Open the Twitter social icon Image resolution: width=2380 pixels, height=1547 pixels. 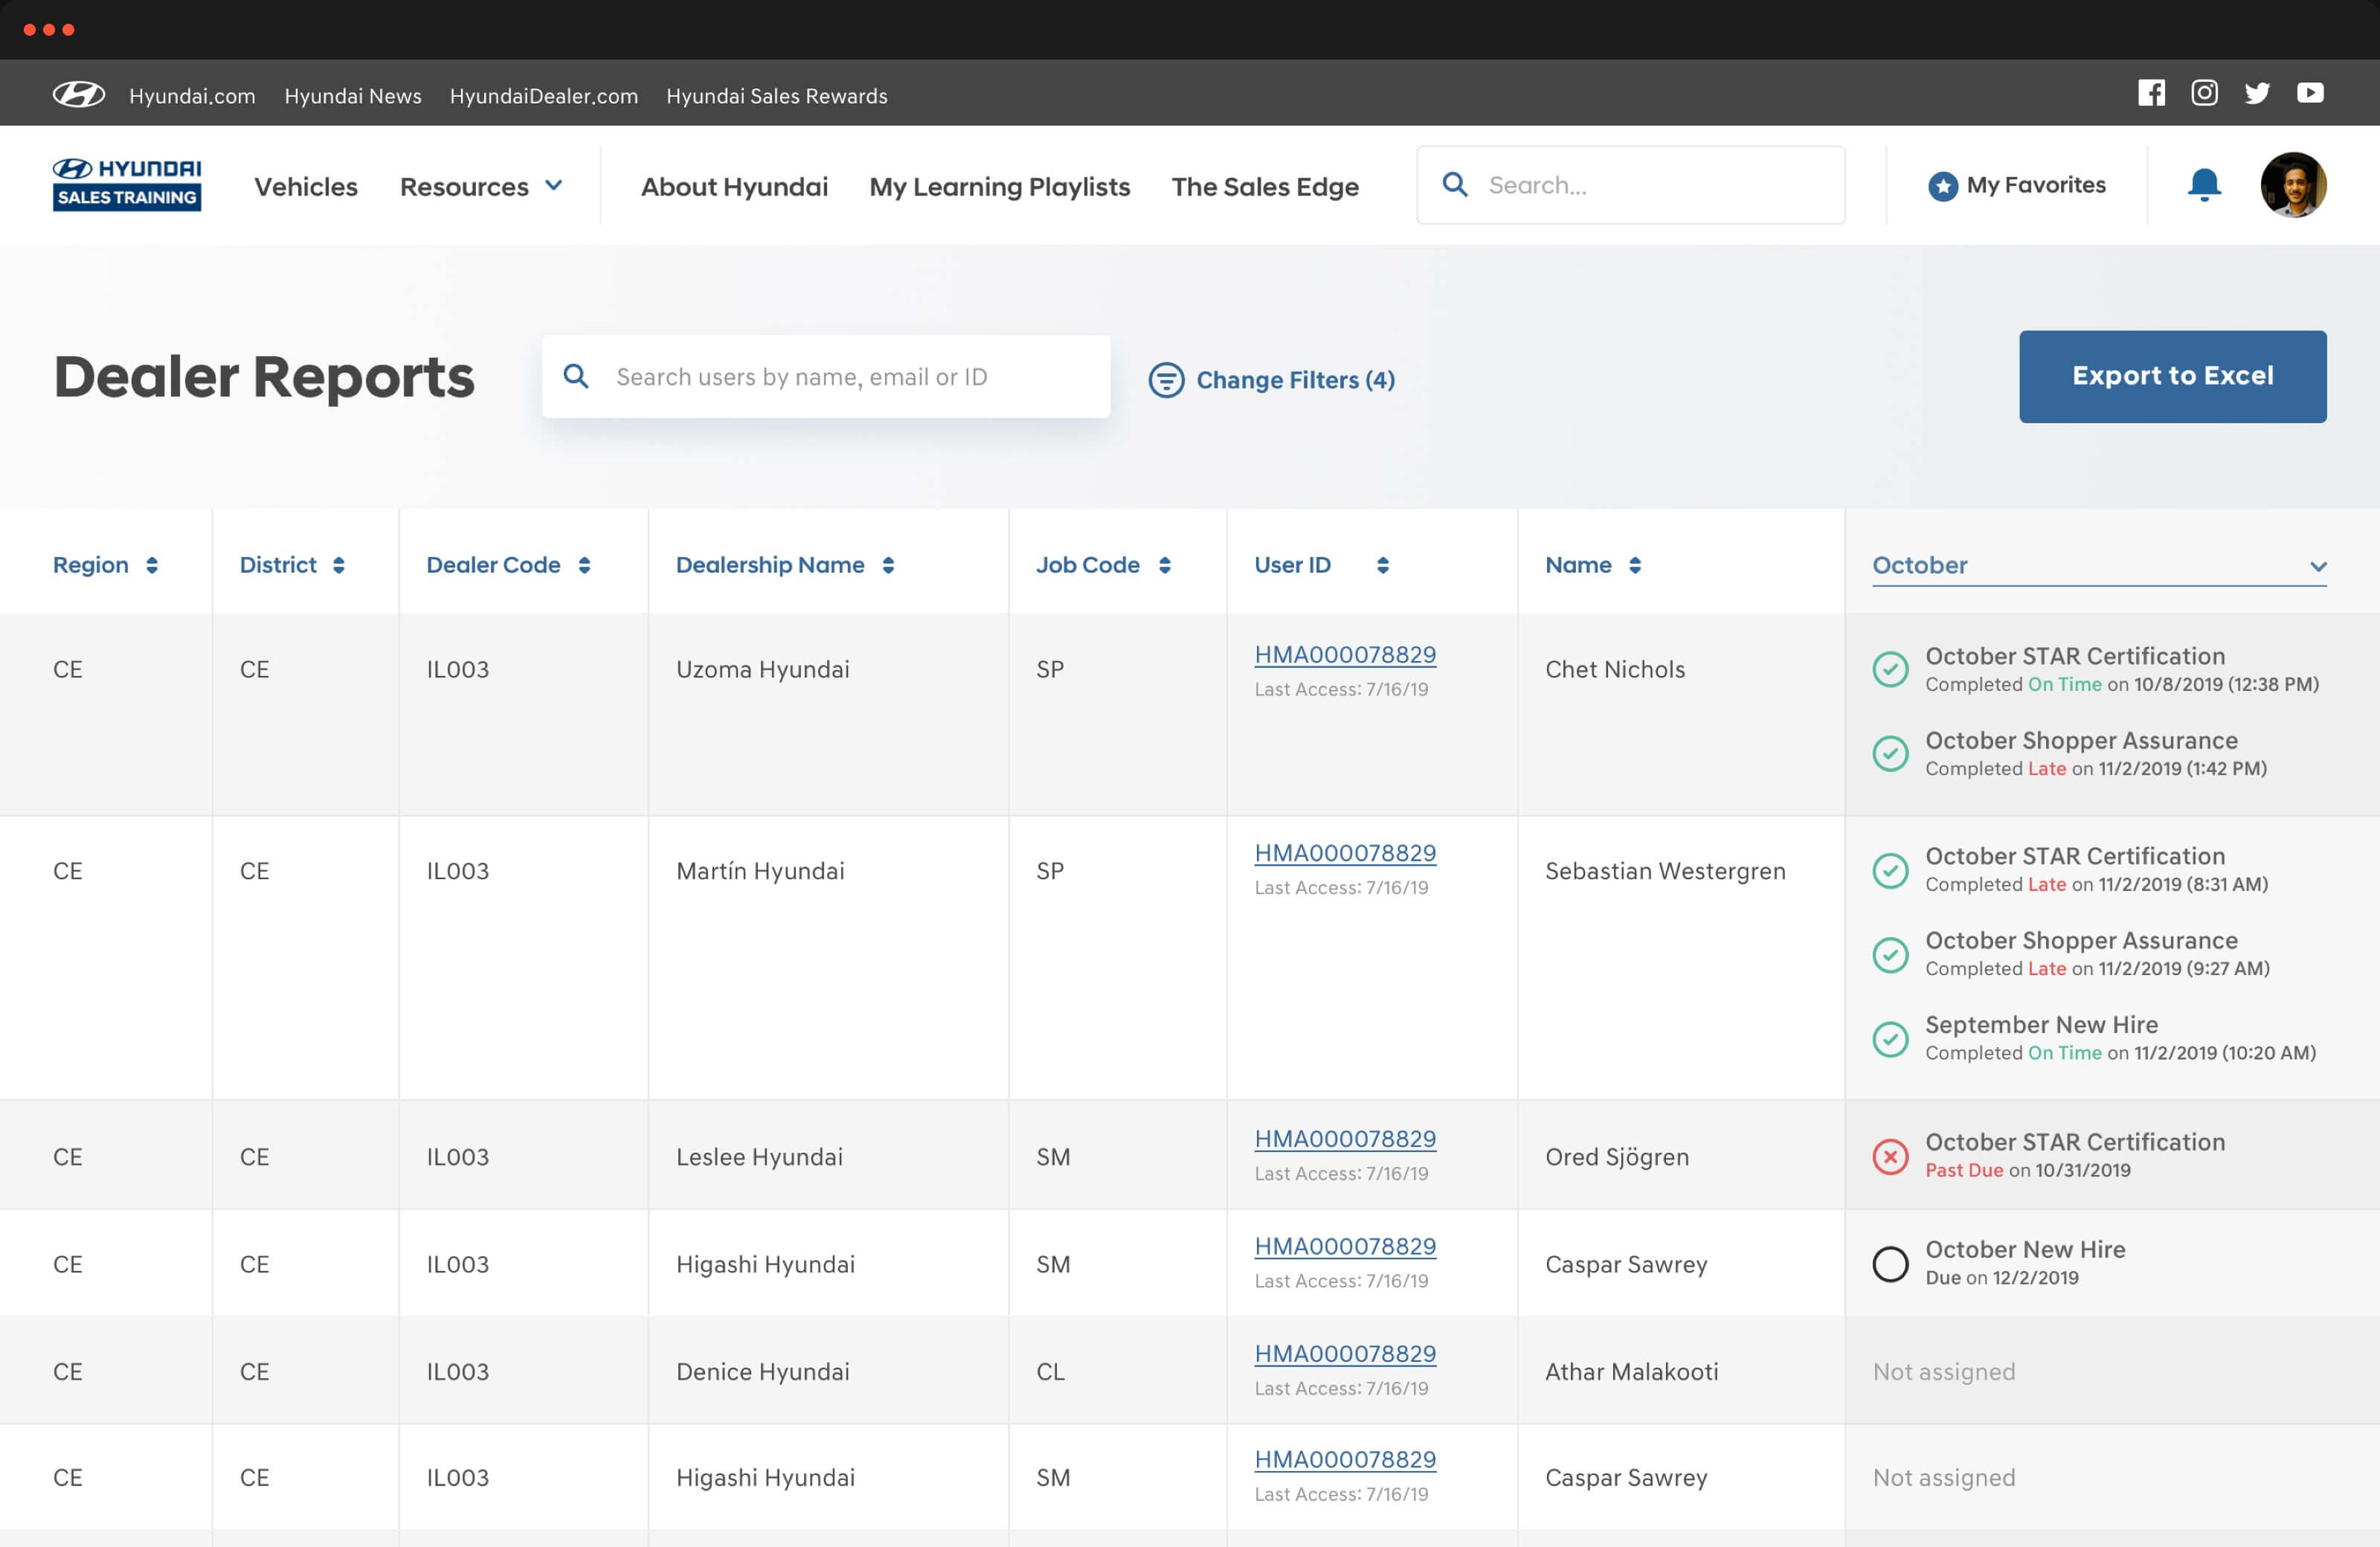2257,93
